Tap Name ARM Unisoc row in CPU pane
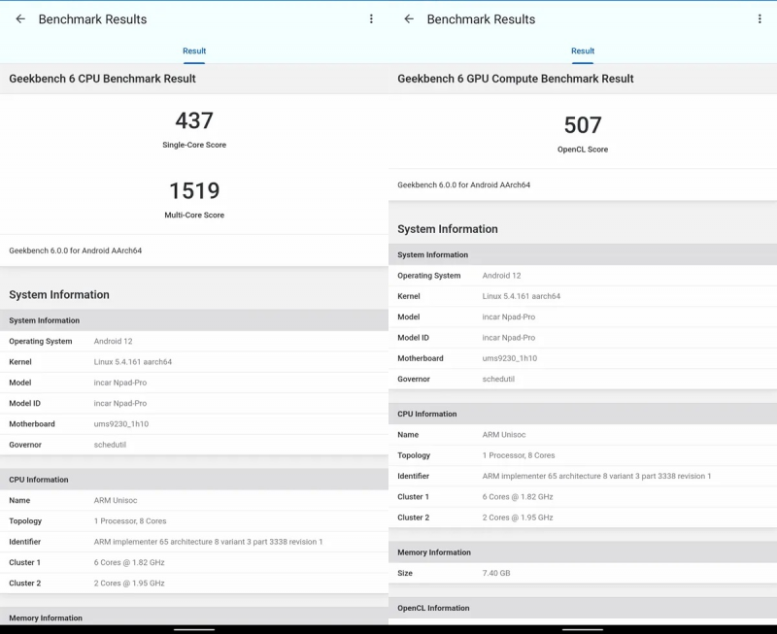 (194, 500)
